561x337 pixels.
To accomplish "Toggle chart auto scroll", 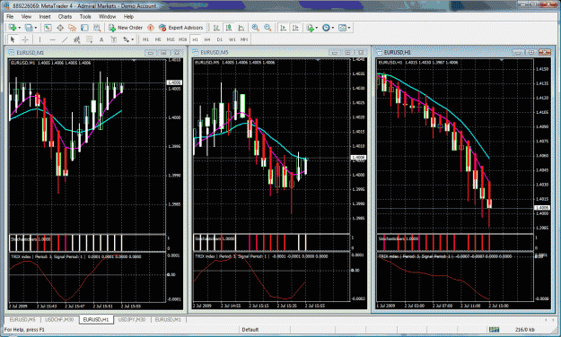I will click(283, 28).
